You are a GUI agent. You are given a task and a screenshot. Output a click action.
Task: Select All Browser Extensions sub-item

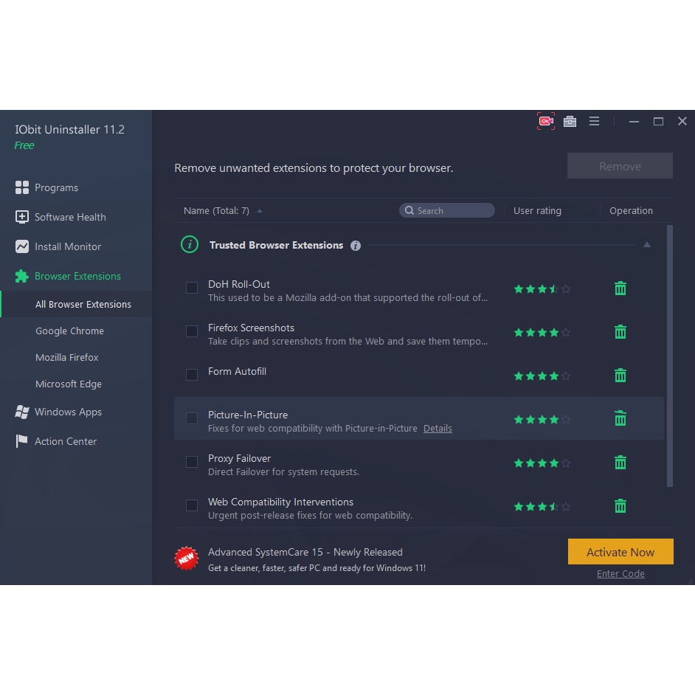76,304
